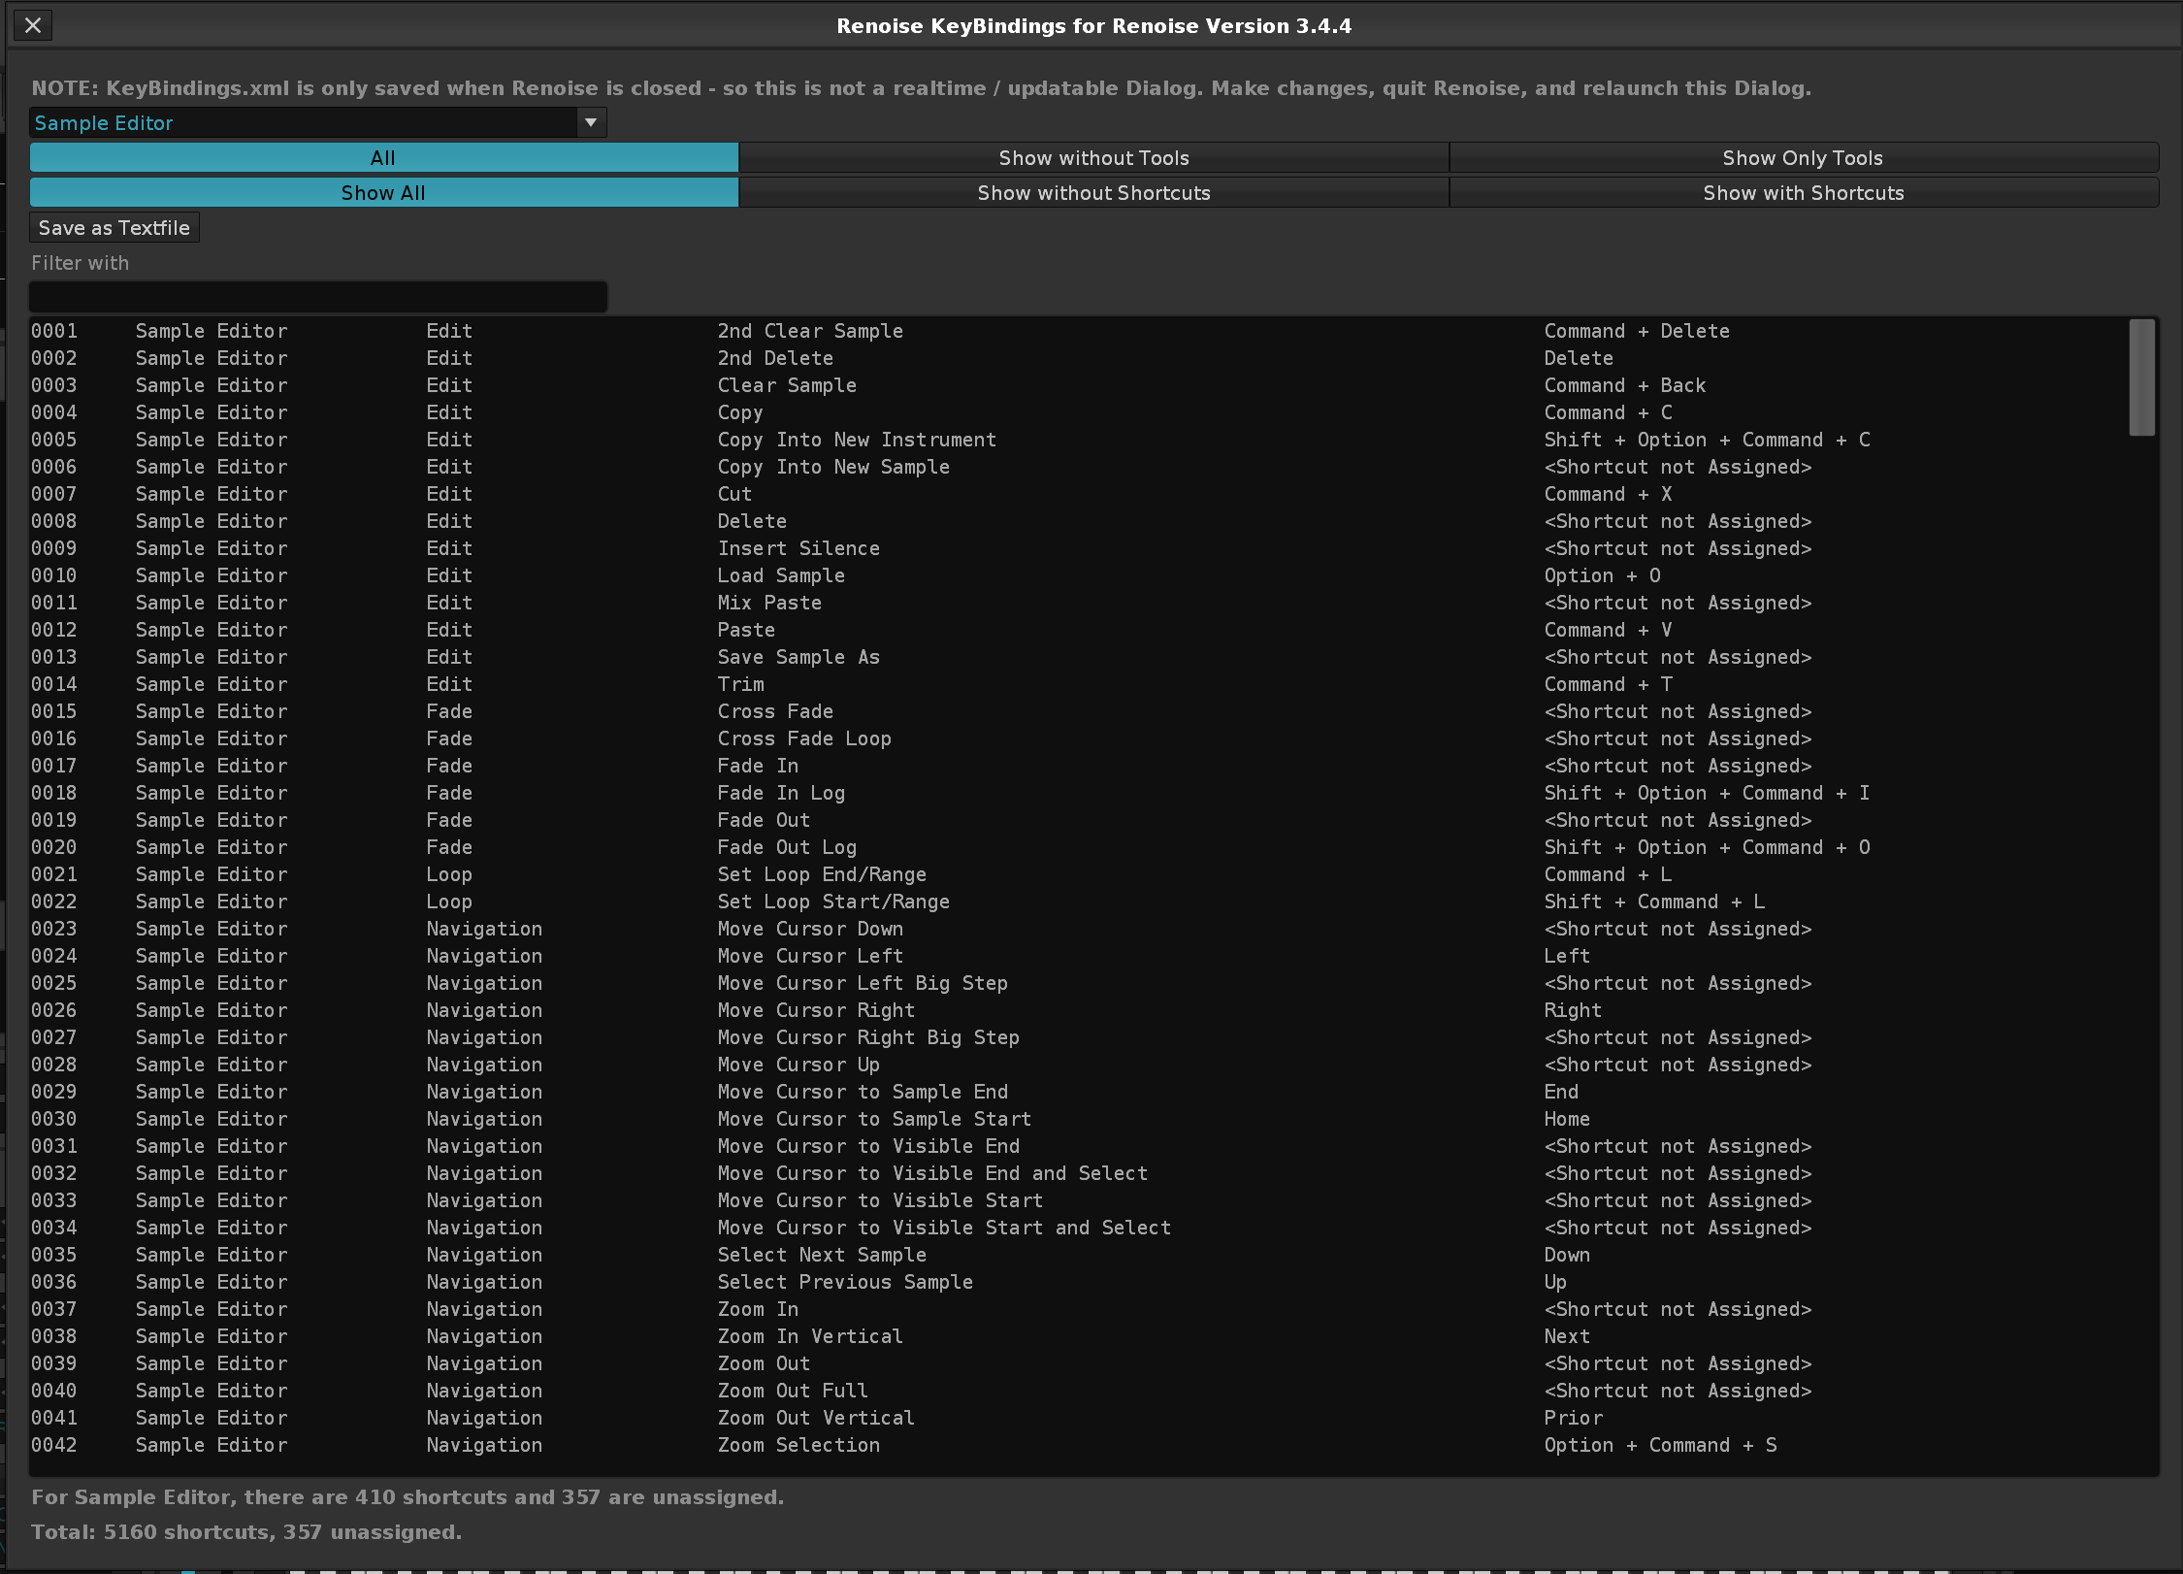Select the Copy Into New Instrument row
Viewport: 2183px width, 1574px height.
(856, 440)
